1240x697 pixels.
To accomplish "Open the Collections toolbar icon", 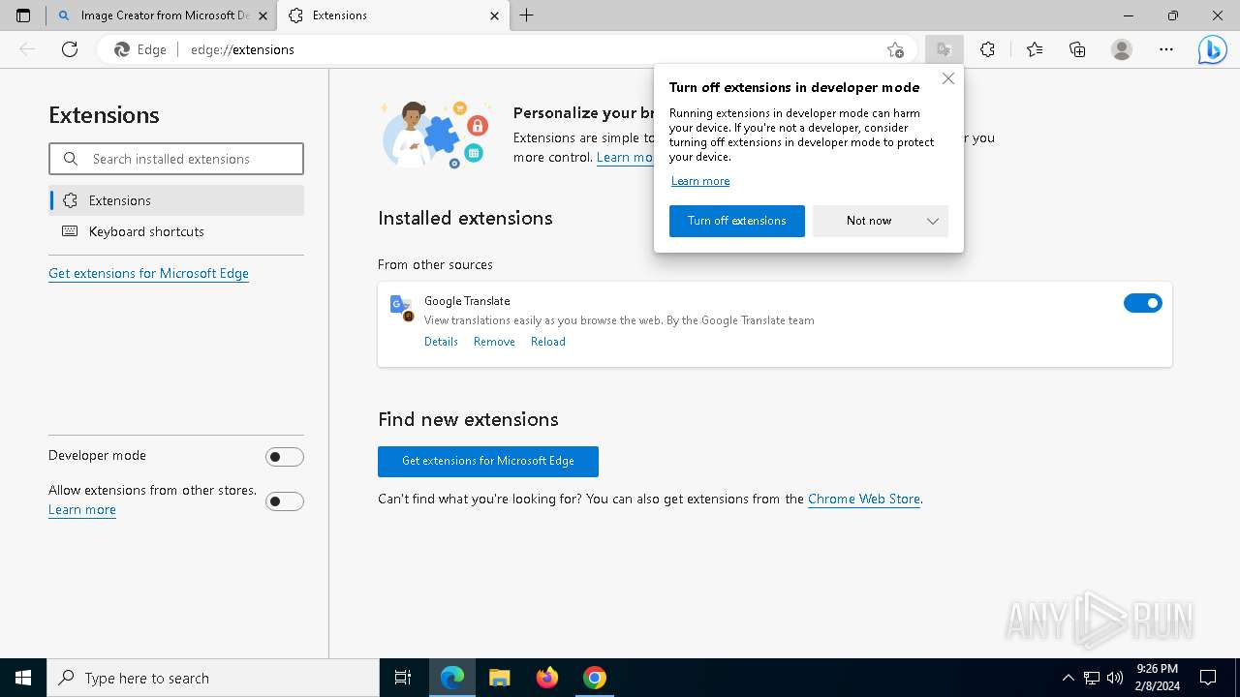I will pos(1077,49).
